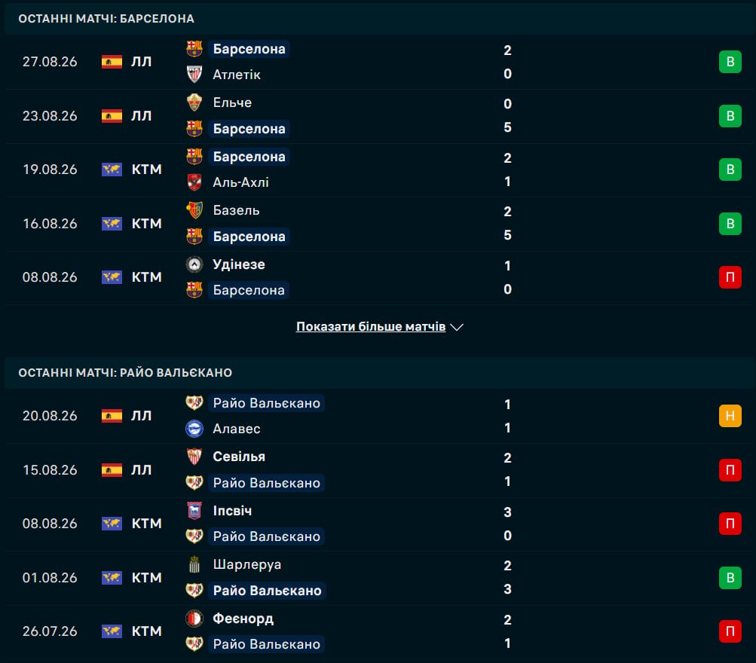Click the Ipswich club crest icon
This screenshot has height=663, width=756.
194,511
